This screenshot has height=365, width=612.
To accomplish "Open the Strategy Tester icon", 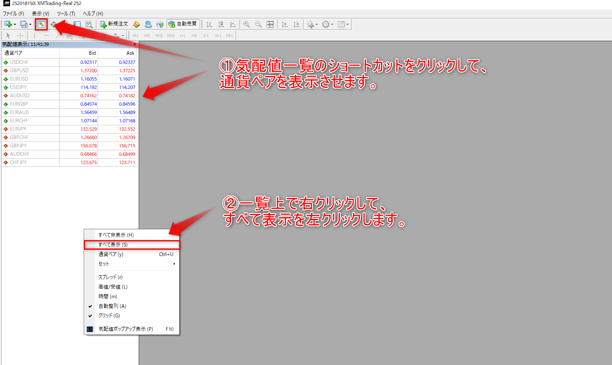I will pos(89,24).
